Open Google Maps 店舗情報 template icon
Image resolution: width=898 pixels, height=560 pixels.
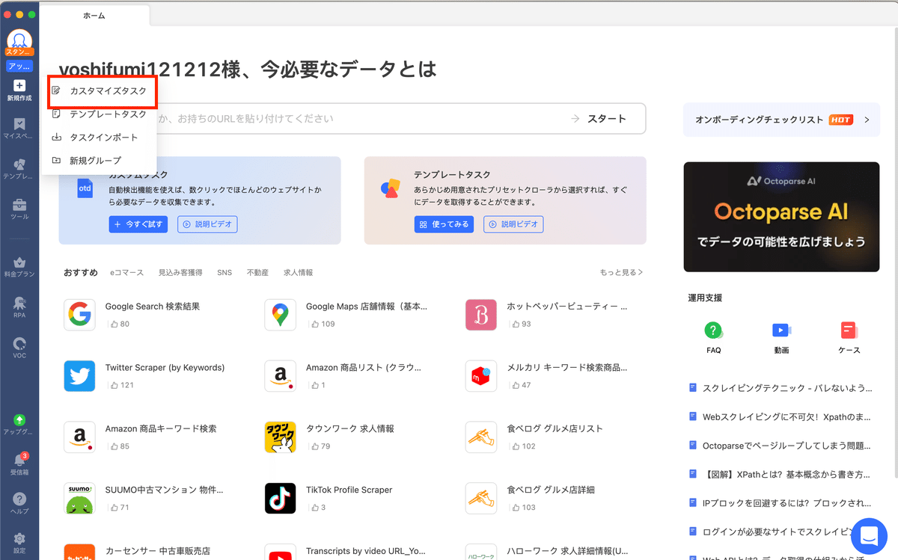[x=280, y=315]
